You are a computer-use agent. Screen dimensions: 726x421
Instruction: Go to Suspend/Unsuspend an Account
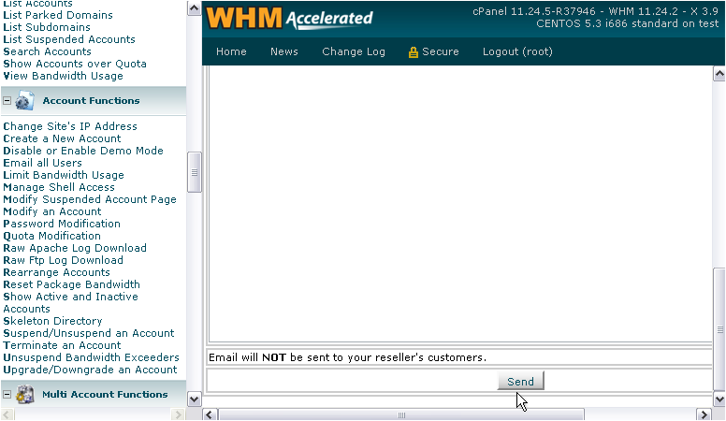coord(88,333)
